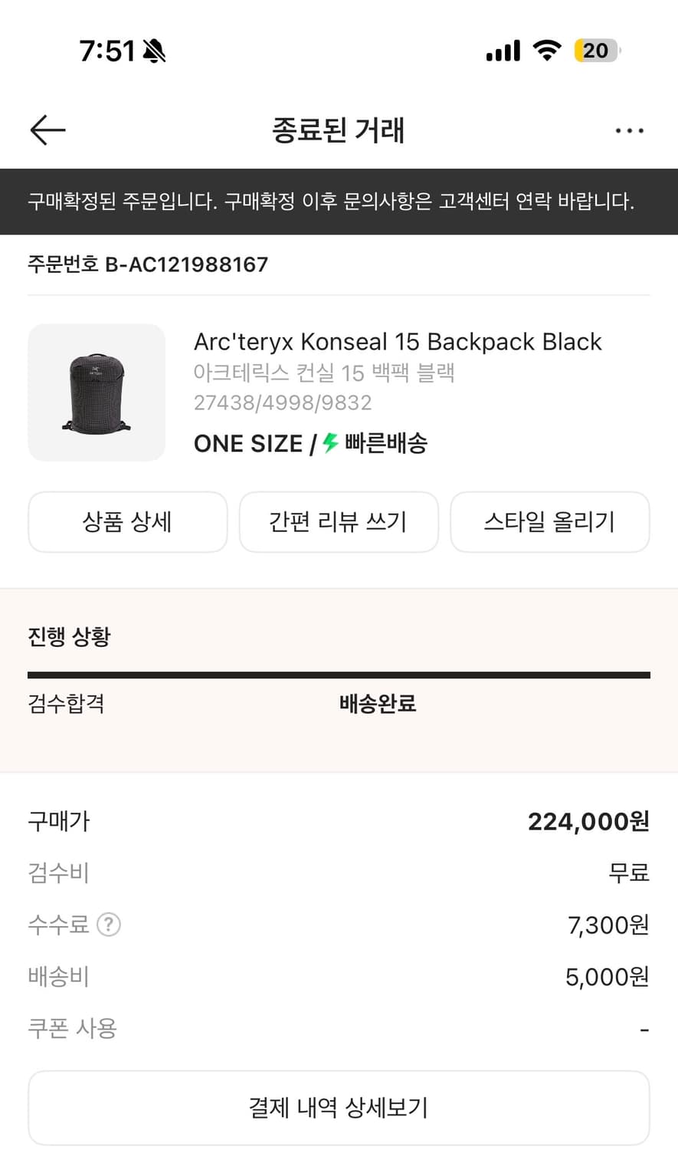Tap the green lightning fast delivery icon
Viewport: 678px width, 1150px height.
[330, 443]
